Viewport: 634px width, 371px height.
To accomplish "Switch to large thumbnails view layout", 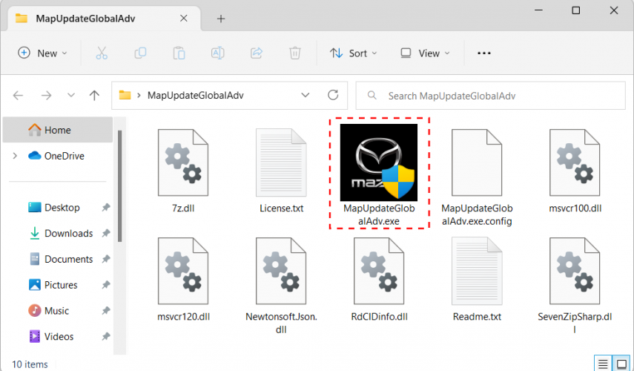I will coord(620,364).
